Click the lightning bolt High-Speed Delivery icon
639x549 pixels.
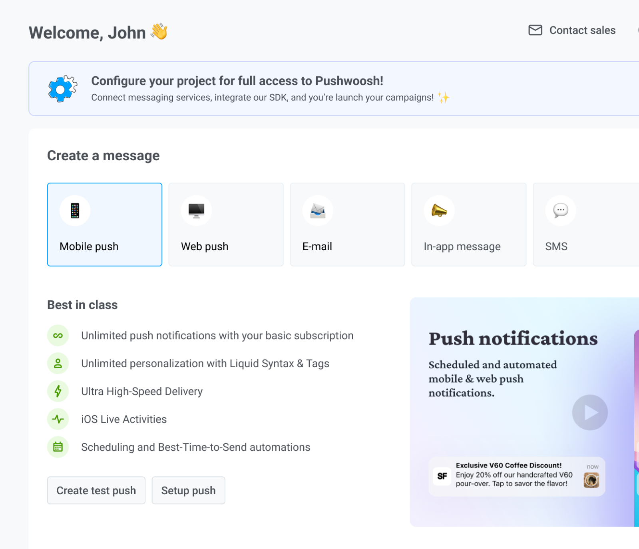(x=58, y=391)
